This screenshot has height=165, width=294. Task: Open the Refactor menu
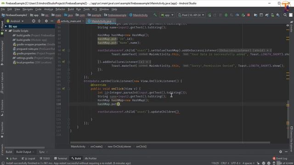60,9
